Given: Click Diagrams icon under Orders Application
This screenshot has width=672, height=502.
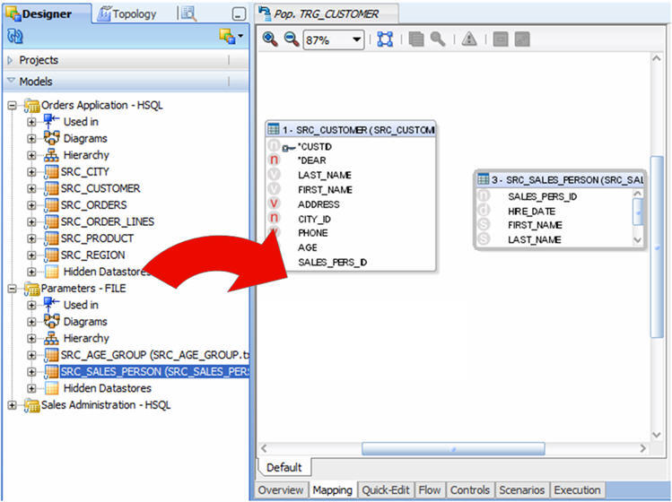Looking at the screenshot, I should (x=51, y=138).
